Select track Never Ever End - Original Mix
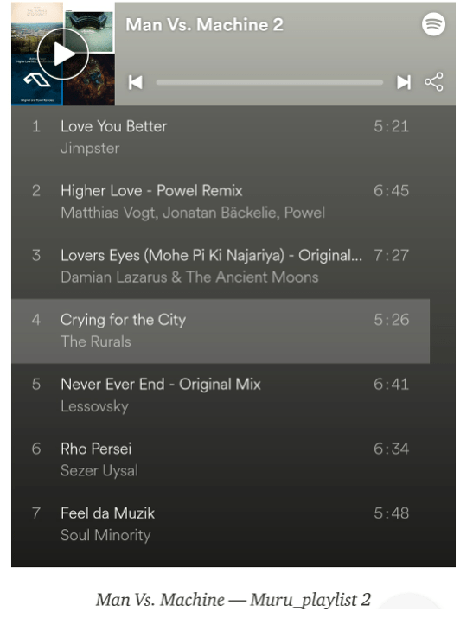473x618 pixels. (221, 395)
